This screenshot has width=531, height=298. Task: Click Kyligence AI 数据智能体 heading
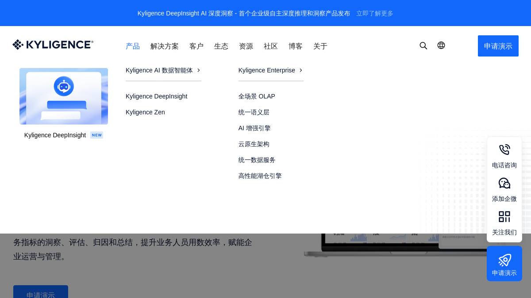[x=159, y=70]
